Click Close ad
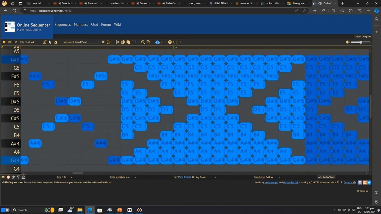The image size is (381, 214). tap(363, 191)
